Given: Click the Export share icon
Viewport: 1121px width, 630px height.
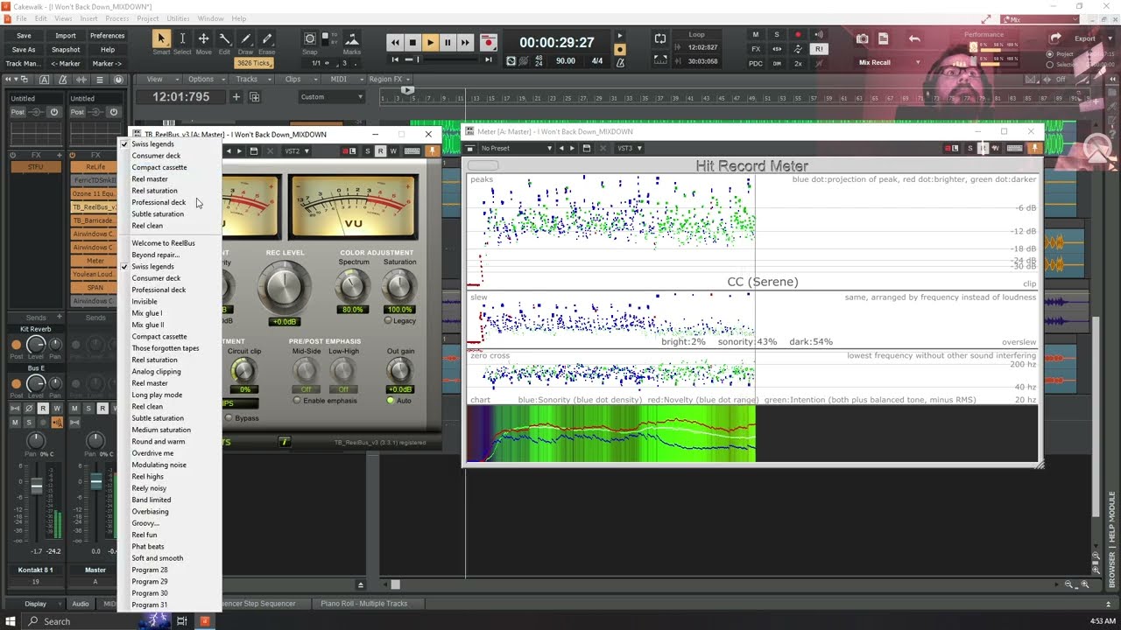Looking at the screenshot, I should 1055,38.
